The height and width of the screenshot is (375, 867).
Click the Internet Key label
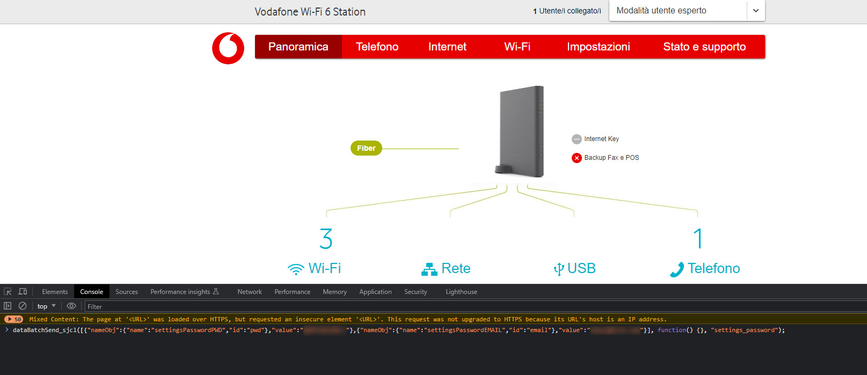click(x=601, y=139)
